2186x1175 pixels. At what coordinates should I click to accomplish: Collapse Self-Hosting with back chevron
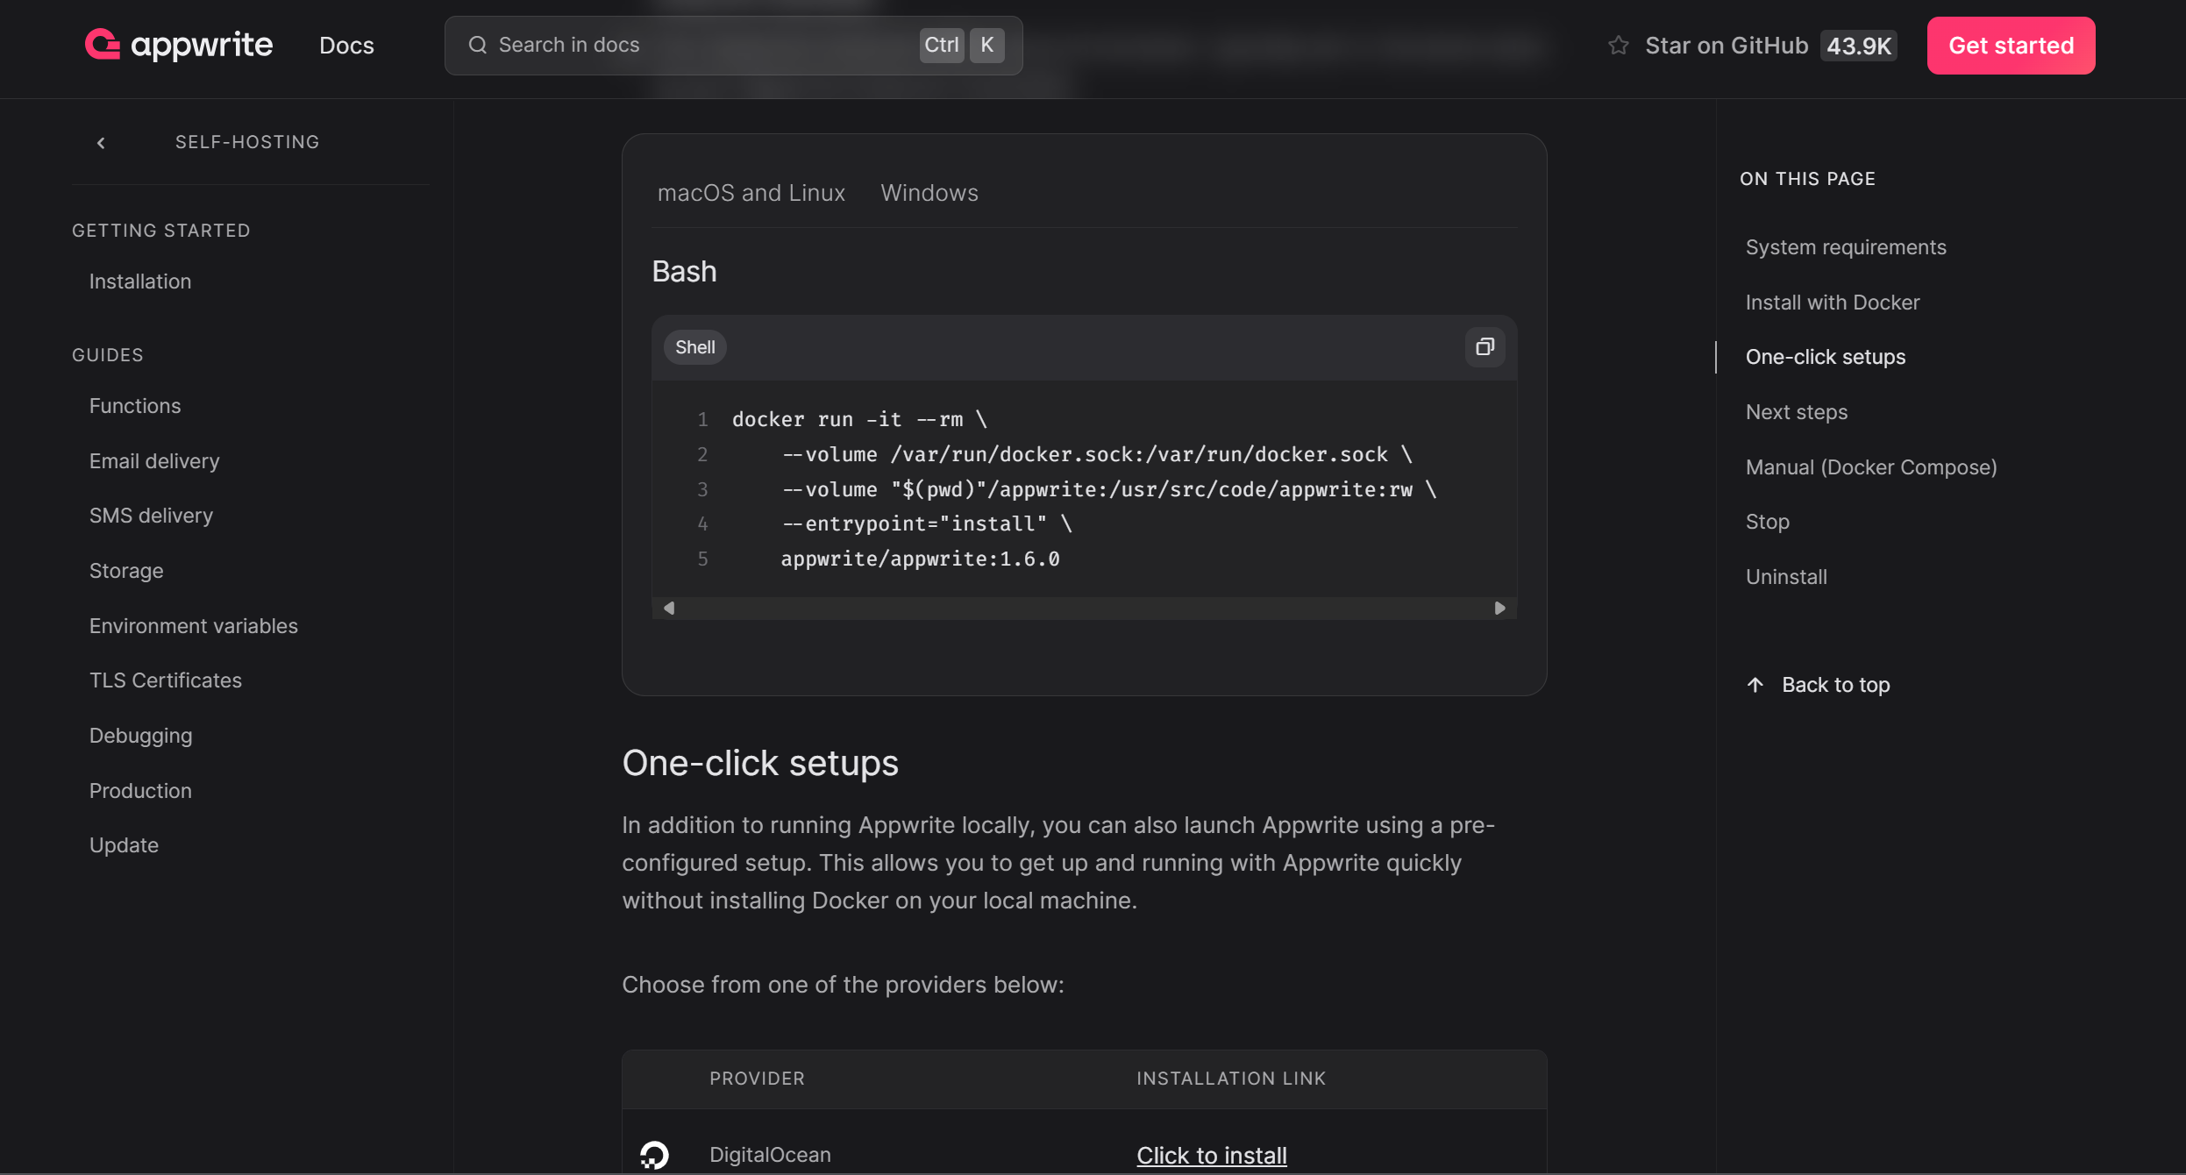click(x=101, y=143)
